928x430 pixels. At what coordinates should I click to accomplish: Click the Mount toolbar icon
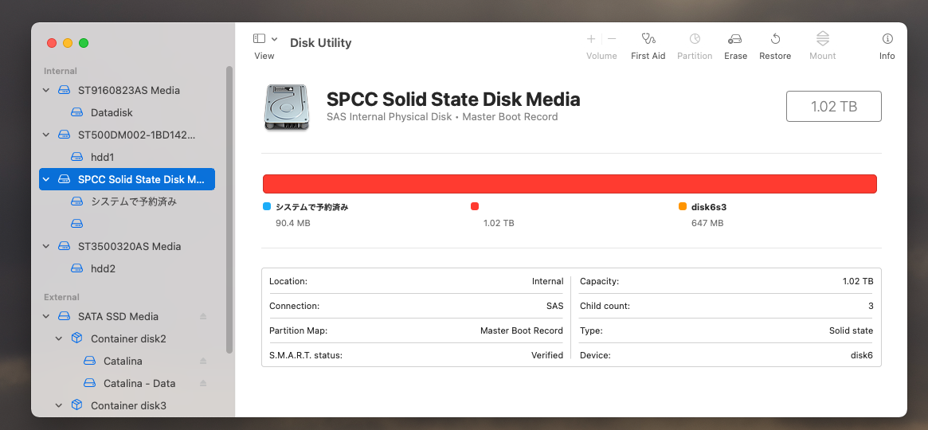point(823,39)
